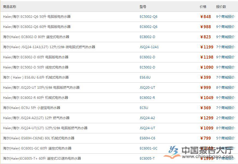Open the EC6002-Q6 model link

(x=148, y=27)
